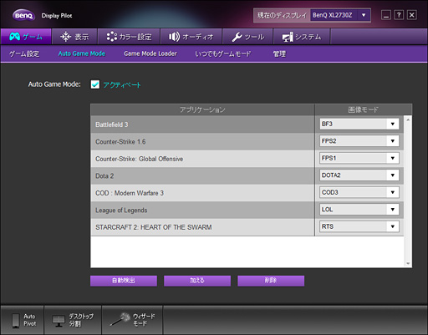Click the BenQ logo
The height and width of the screenshot is (335, 428).
click(x=23, y=15)
